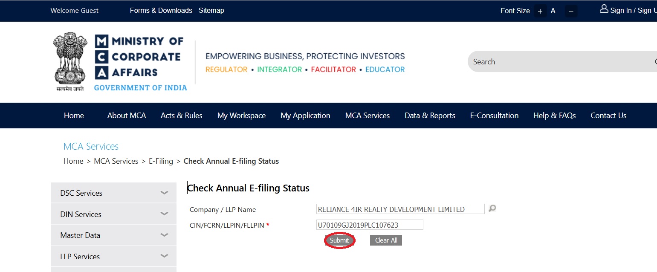
Task: Click the Sign In user icon
Action: tap(604, 9)
